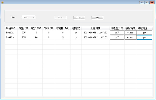Turn off relay for device E99FF9
The height and width of the screenshot is (100, 156).
coord(117,37)
